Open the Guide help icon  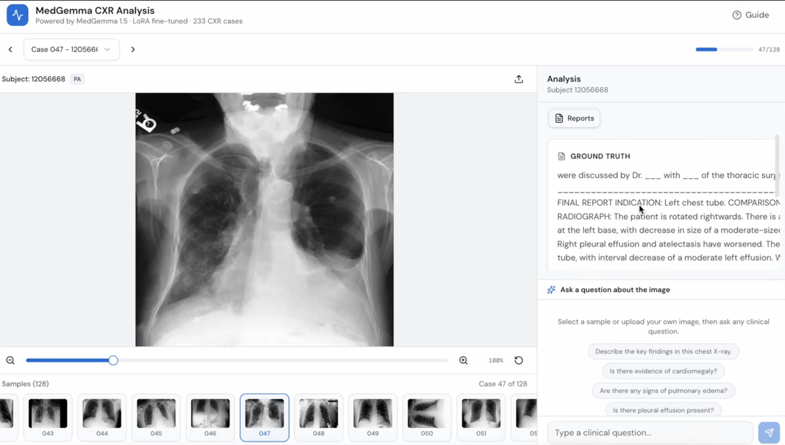tap(737, 15)
